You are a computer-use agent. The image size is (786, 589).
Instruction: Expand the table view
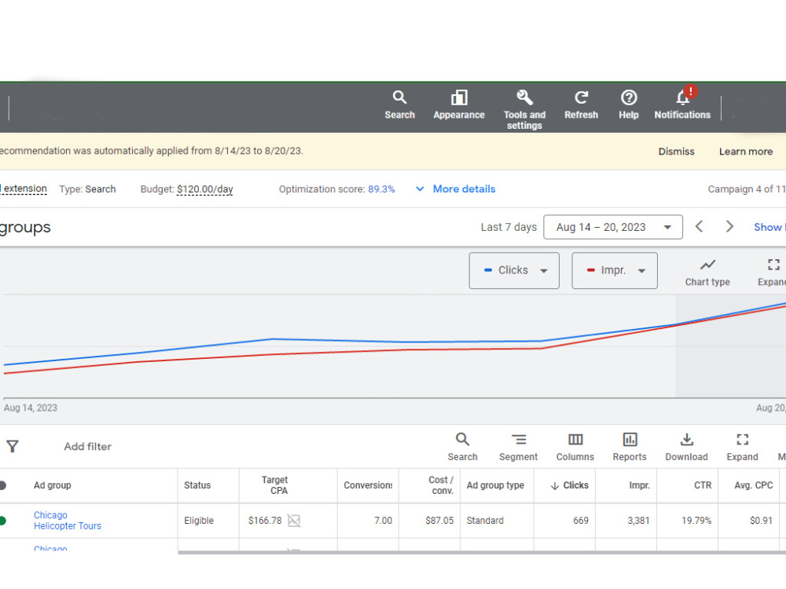pos(743,448)
